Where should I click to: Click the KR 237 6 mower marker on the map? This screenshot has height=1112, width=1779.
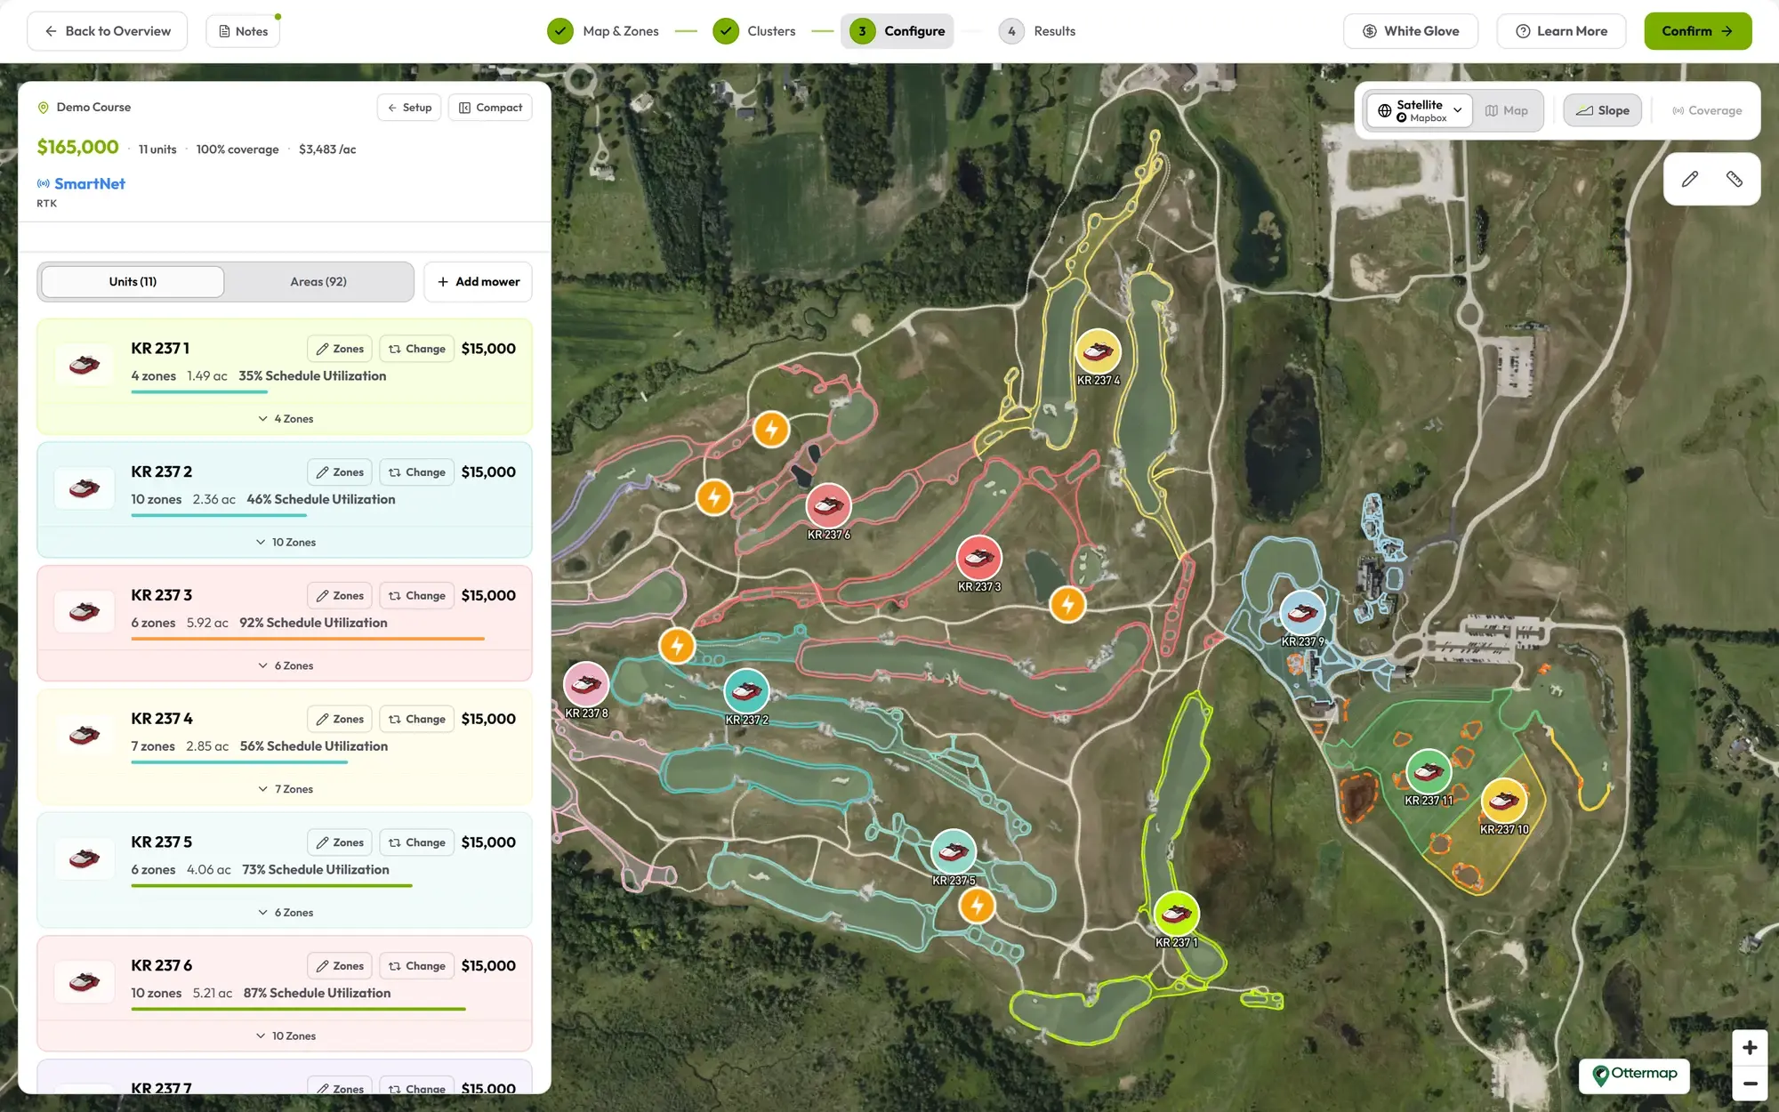point(828,506)
